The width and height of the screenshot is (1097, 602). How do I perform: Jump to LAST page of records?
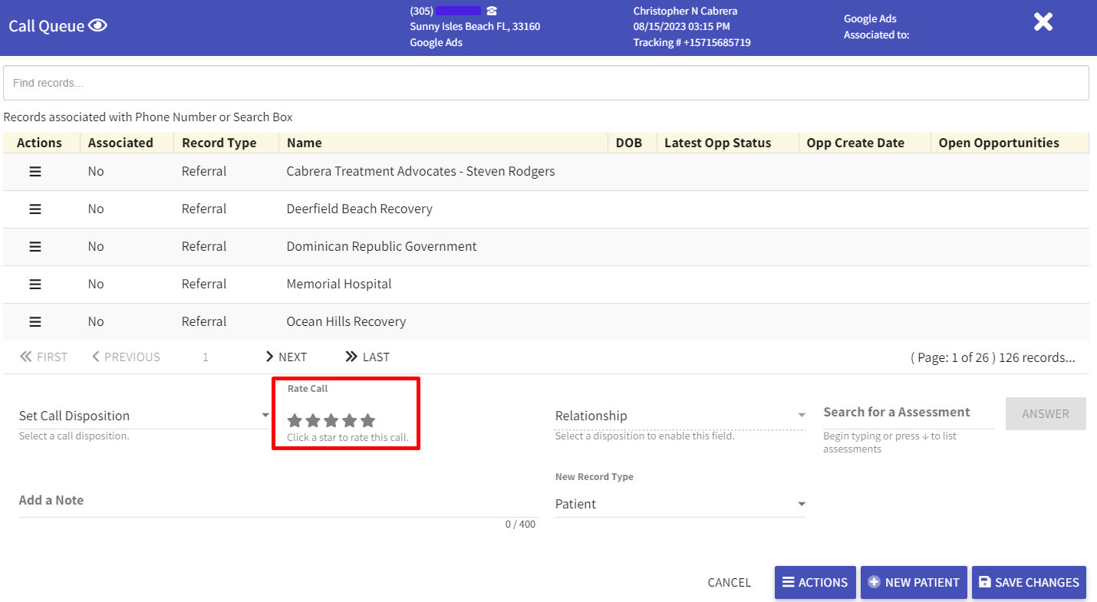367,357
